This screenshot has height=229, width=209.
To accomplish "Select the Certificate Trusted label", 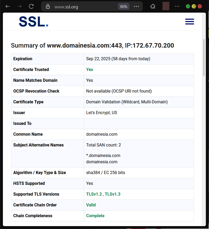I will 31,69.
